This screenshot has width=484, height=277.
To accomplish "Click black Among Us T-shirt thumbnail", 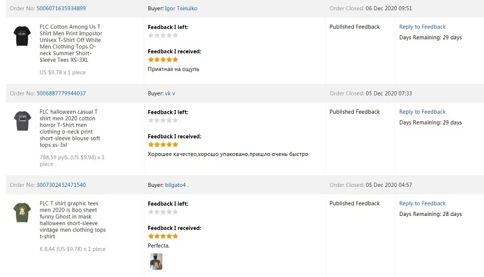I will (x=23, y=36).
